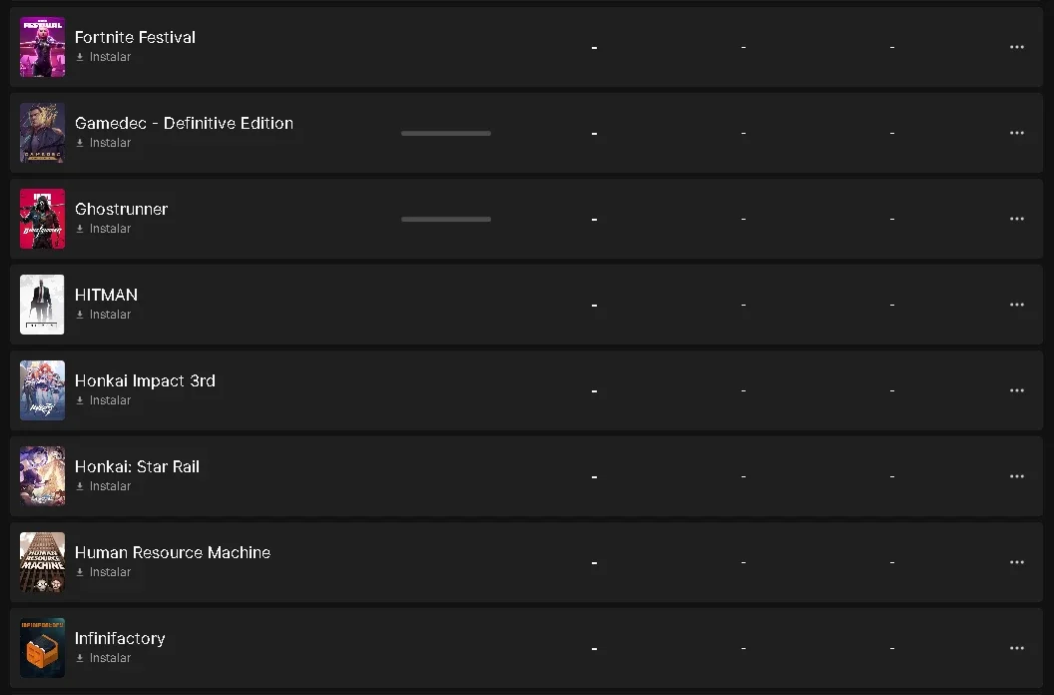Viewport: 1054px width, 695px height.
Task: Click Instalar under Infinifactory
Action: pyautogui.click(x=104, y=658)
